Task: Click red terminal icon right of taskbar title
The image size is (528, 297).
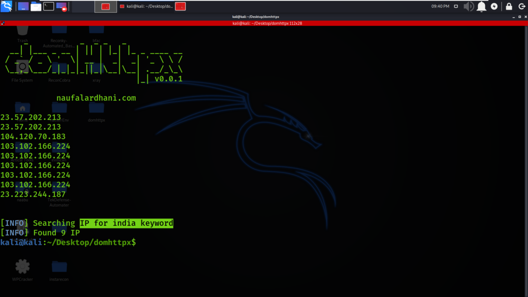Action: (181, 6)
